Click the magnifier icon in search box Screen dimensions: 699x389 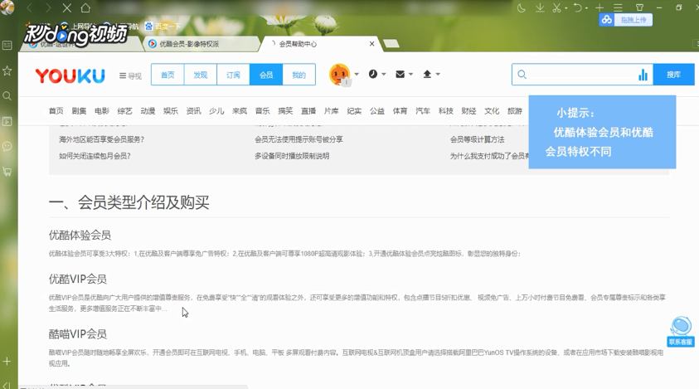(522, 75)
